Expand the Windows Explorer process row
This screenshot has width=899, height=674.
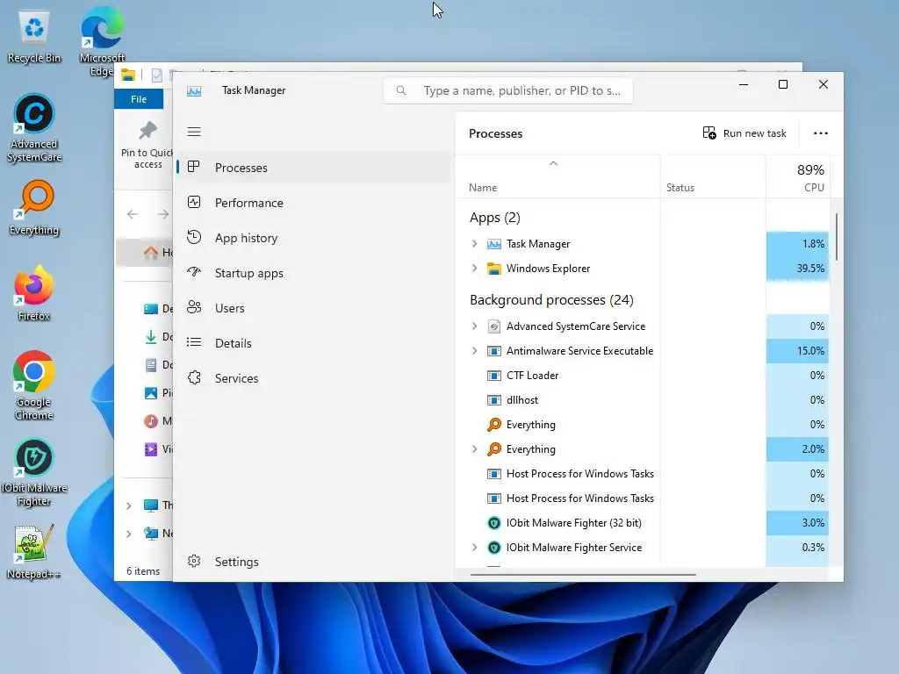(x=474, y=269)
